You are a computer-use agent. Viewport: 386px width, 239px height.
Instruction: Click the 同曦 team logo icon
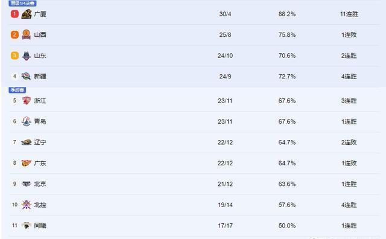tap(27, 226)
